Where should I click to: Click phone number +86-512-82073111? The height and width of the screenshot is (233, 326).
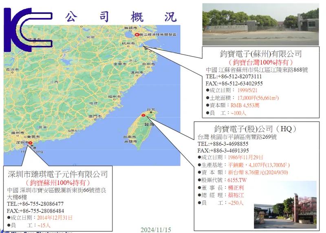240,77
